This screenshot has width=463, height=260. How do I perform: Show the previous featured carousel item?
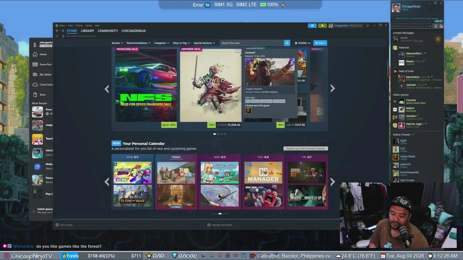click(x=107, y=89)
